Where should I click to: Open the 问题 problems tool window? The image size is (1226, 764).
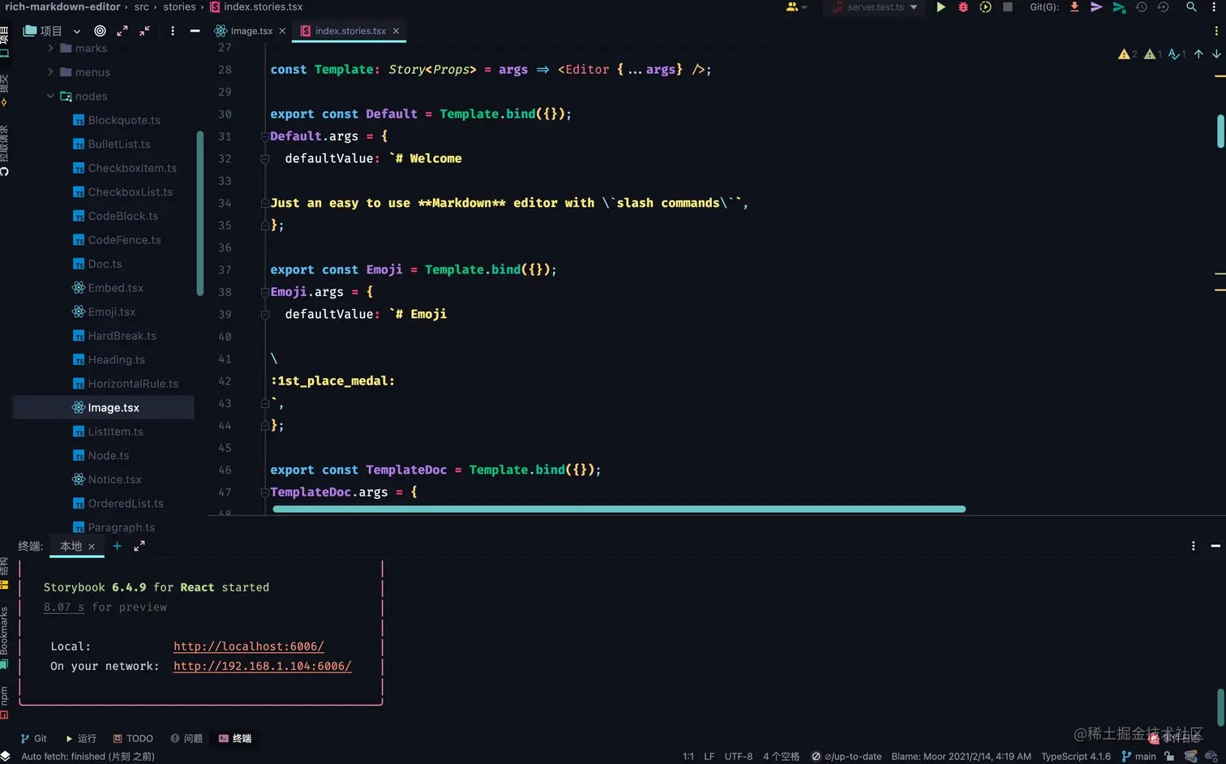click(x=186, y=739)
